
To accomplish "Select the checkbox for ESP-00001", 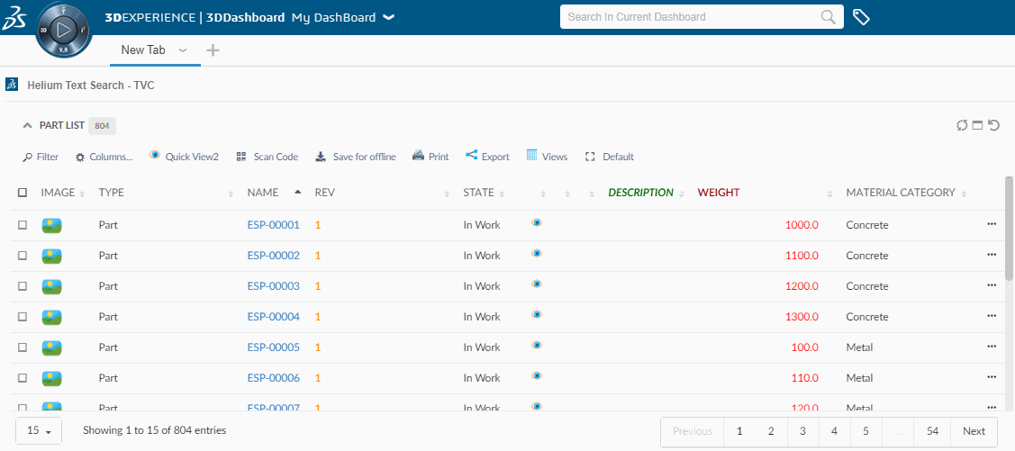I will [x=23, y=225].
